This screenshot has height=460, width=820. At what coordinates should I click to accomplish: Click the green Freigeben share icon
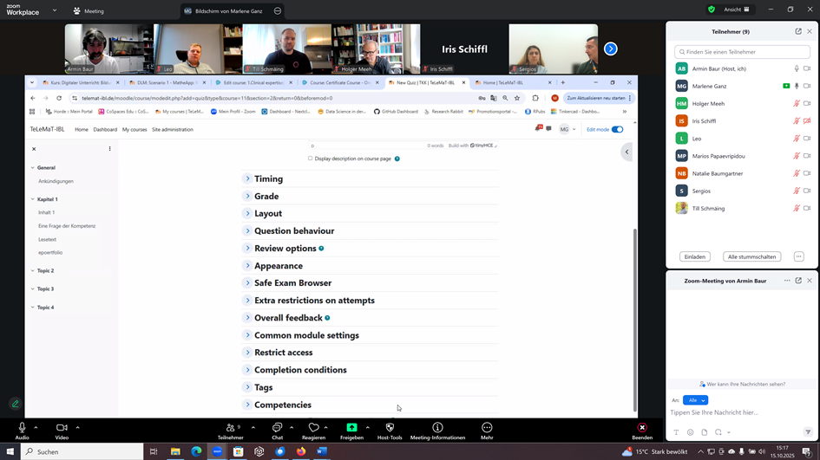(352, 428)
